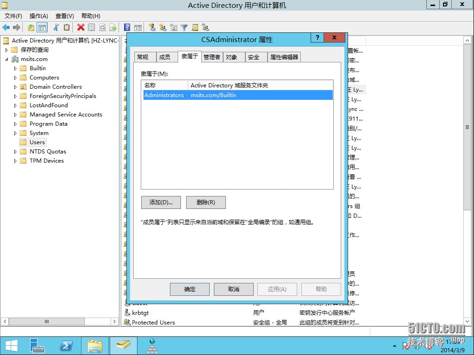Click the create new user icon
Screen dimensions: 474x355
(x=152, y=27)
